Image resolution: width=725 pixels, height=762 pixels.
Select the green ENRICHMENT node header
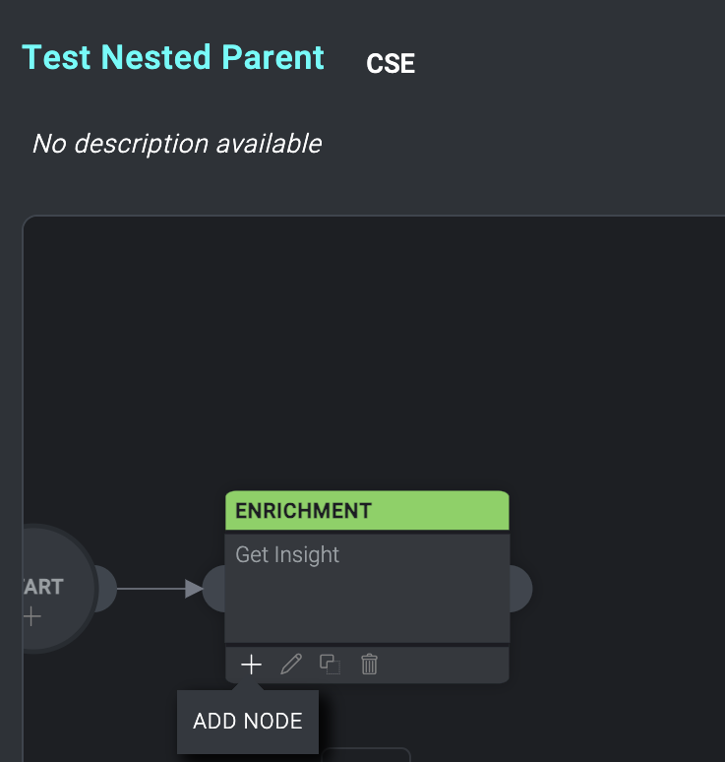coord(366,511)
